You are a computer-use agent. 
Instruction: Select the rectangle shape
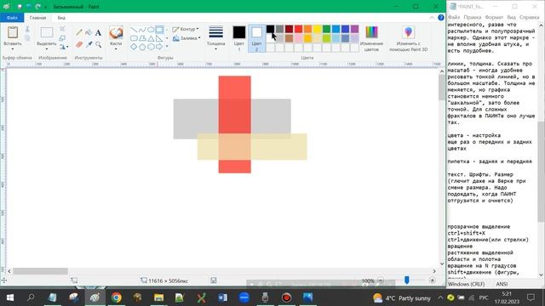[x=159, y=30]
